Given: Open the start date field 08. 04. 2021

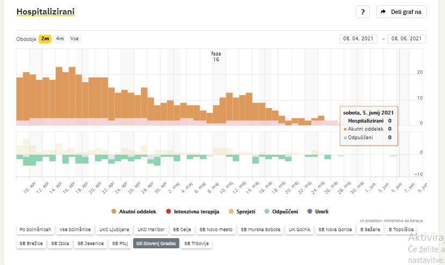Looking at the screenshot, I should (x=359, y=39).
